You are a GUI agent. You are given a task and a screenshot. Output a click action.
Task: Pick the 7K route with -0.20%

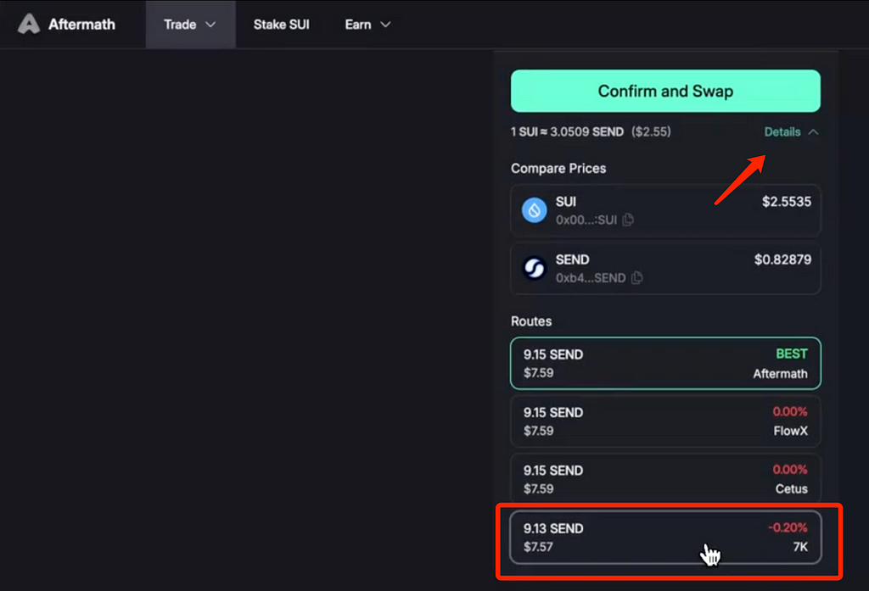coord(665,538)
